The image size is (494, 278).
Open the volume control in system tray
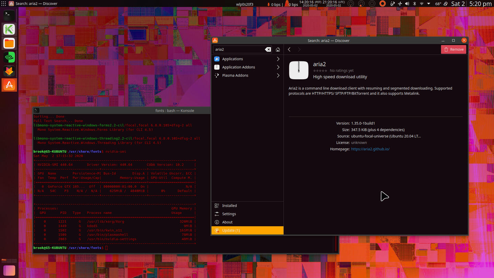407,4
